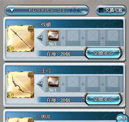The height and width of the screenshot is (122, 129).
Task: Open the ドレッドバラージュ category dropdown
Action: [x=47, y=10]
